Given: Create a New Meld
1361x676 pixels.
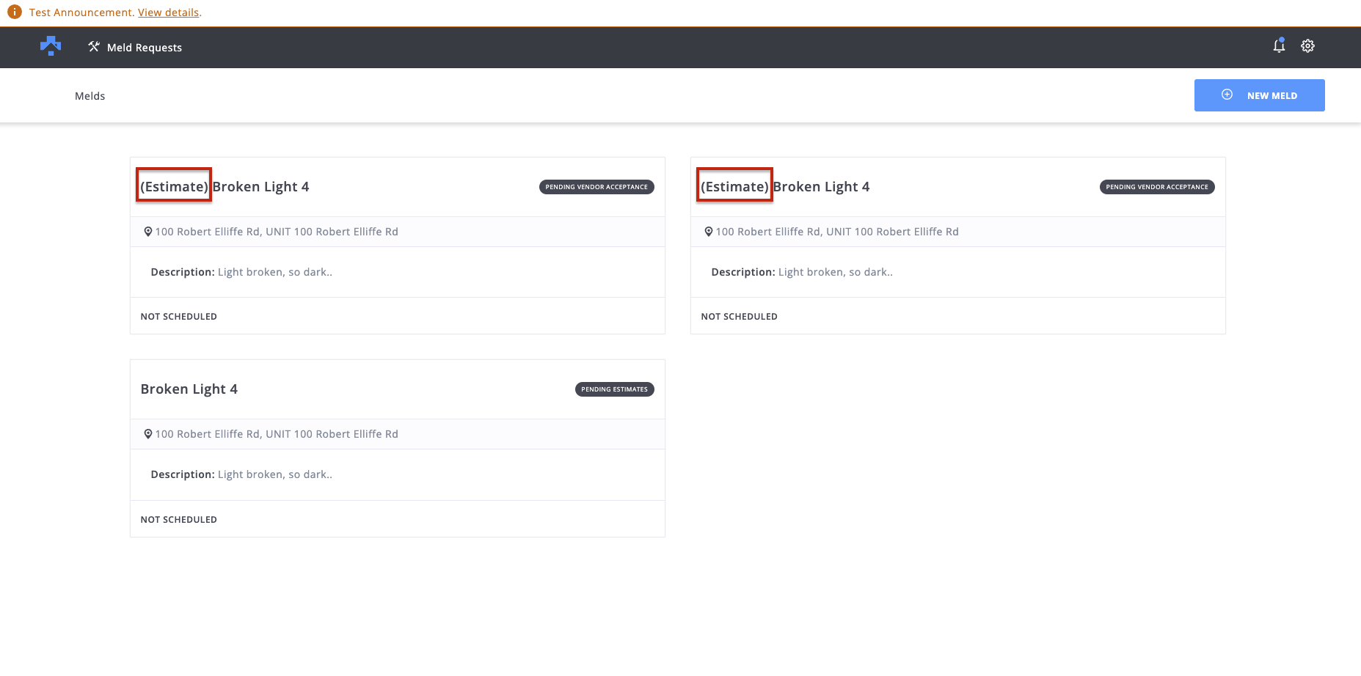Looking at the screenshot, I should 1259,95.
